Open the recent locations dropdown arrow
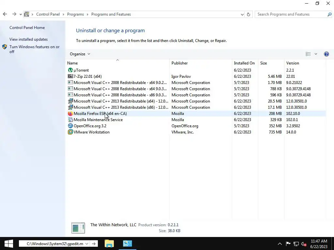The height and width of the screenshot is (250, 334). [21, 14]
